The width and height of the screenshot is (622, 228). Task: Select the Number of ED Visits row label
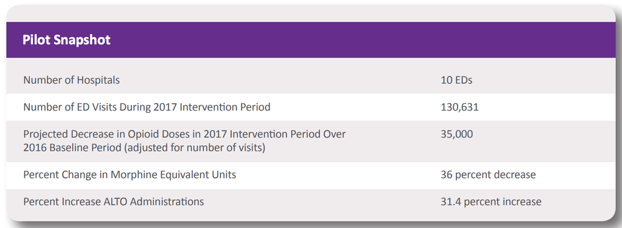click(x=147, y=107)
